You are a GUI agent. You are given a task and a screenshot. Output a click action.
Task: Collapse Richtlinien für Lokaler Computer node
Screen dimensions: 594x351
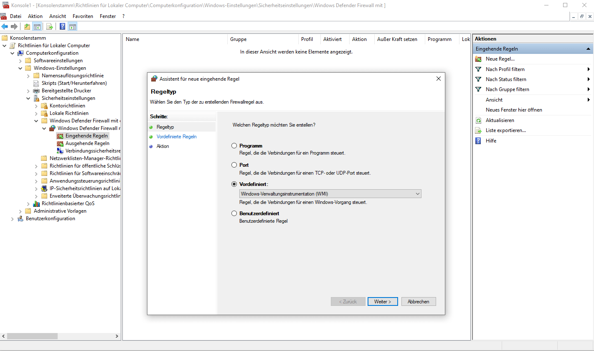click(x=5, y=46)
